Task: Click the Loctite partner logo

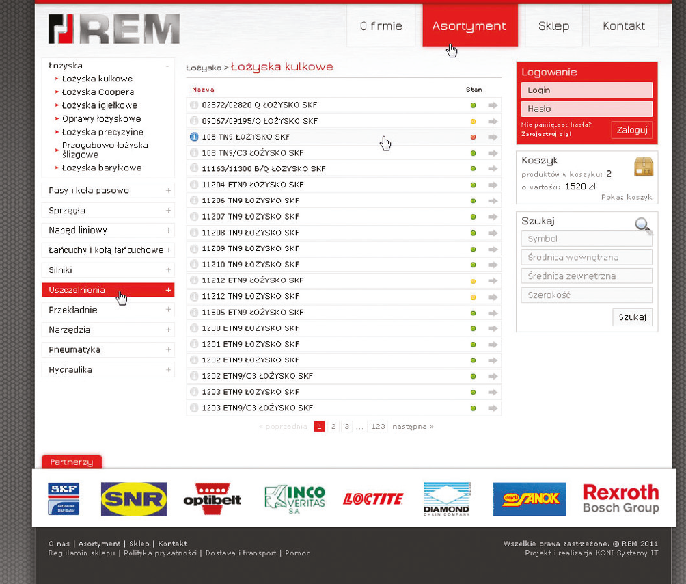Action: (373, 499)
